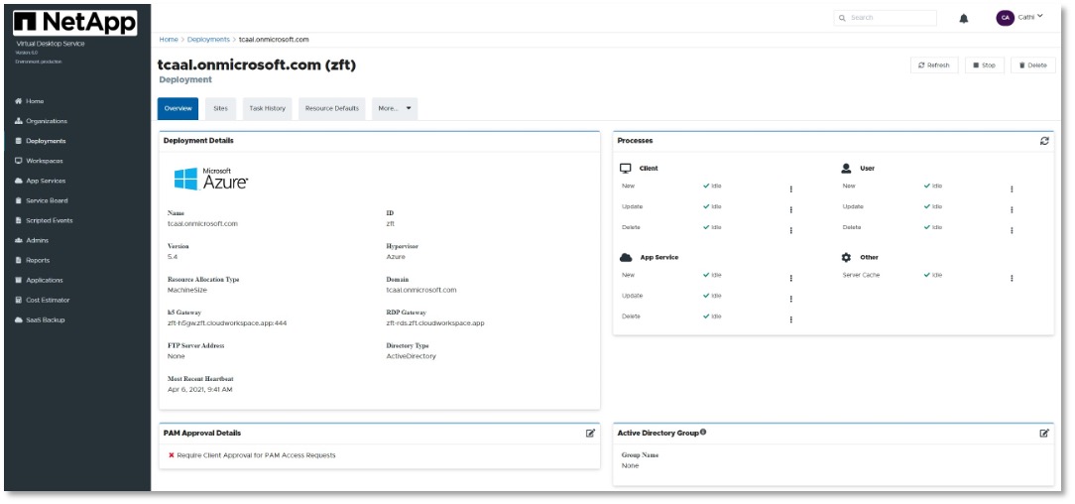Viewport: 1075px width, 504px height.
Task: Open Active Directory Group info tooltip icon
Action: pos(703,433)
